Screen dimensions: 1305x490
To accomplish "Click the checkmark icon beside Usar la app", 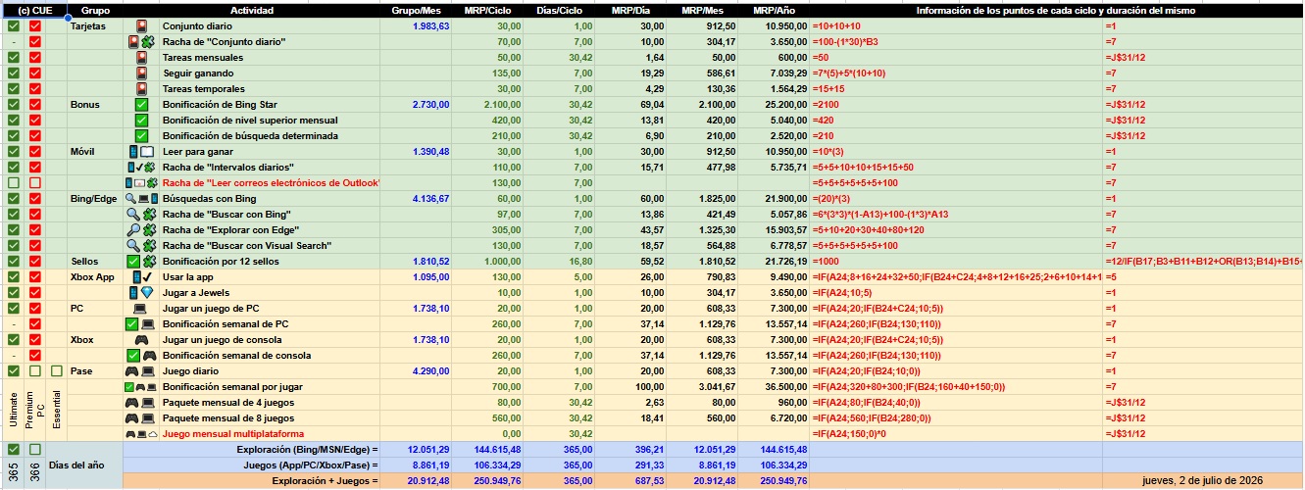I will pyautogui.click(x=148, y=277).
